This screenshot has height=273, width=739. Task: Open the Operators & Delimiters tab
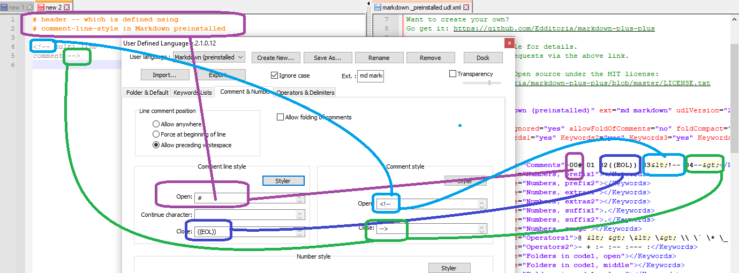(305, 93)
